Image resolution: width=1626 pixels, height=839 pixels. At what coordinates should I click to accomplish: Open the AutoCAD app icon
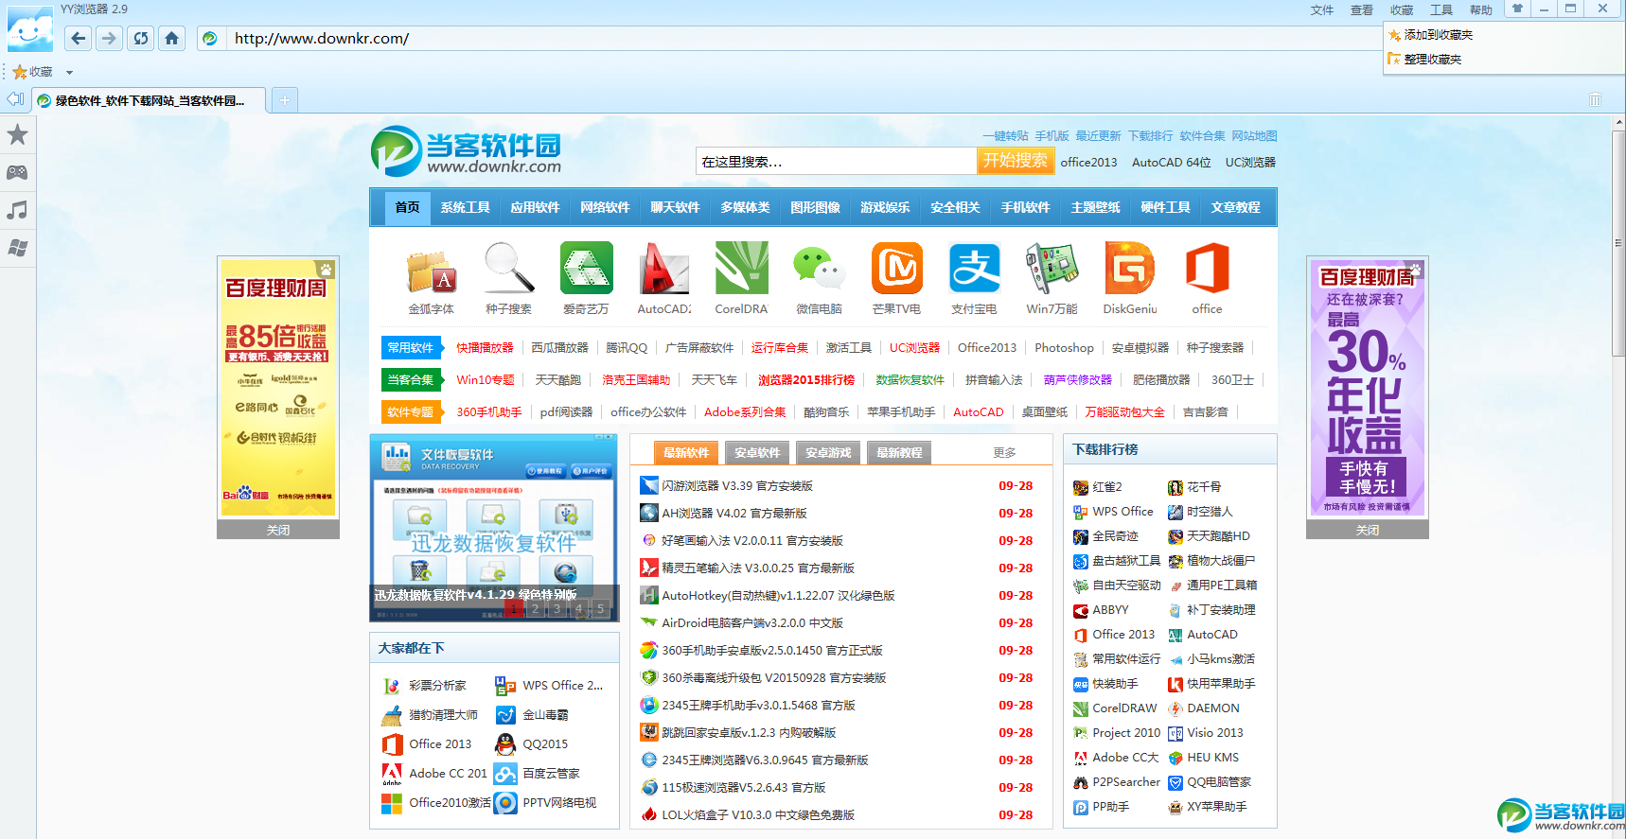pos(663,269)
